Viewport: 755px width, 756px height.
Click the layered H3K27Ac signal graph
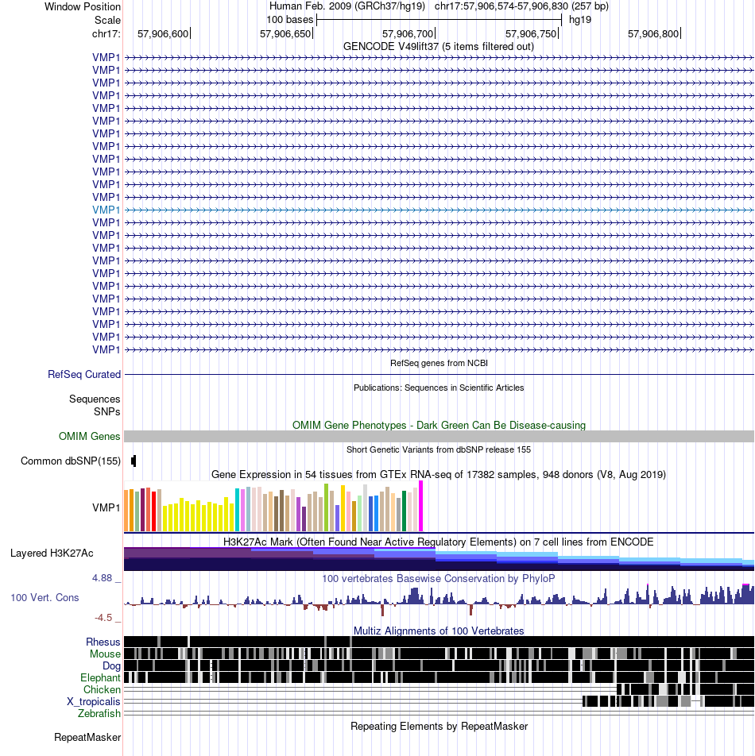pyautogui.click(x=439, y=559)
